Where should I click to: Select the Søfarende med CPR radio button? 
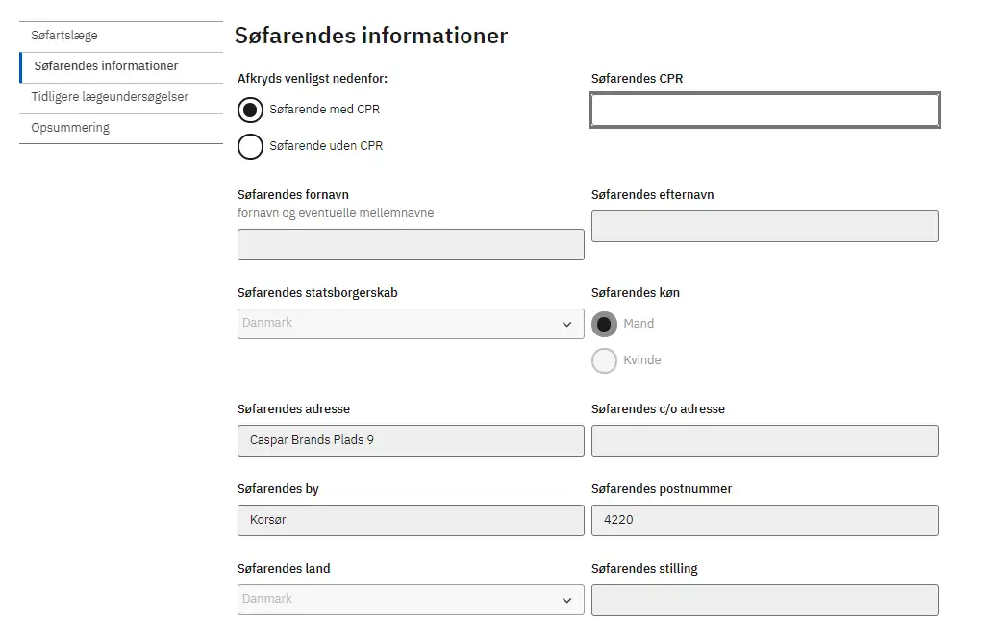(250, 110)
